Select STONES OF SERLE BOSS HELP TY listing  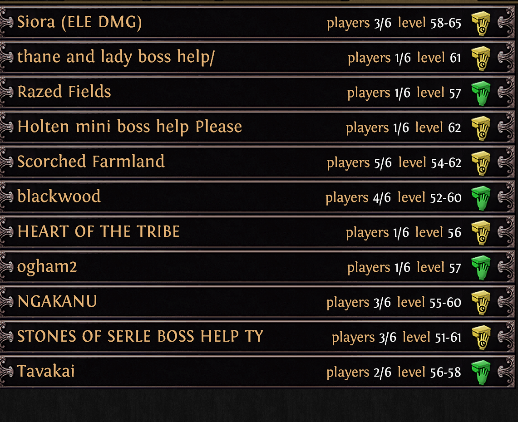[x=258, y=336]
